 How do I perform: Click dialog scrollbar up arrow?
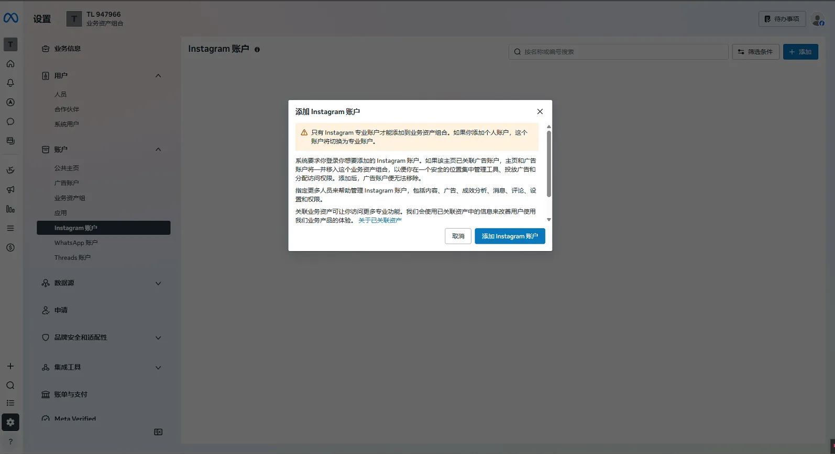(549, 127)
